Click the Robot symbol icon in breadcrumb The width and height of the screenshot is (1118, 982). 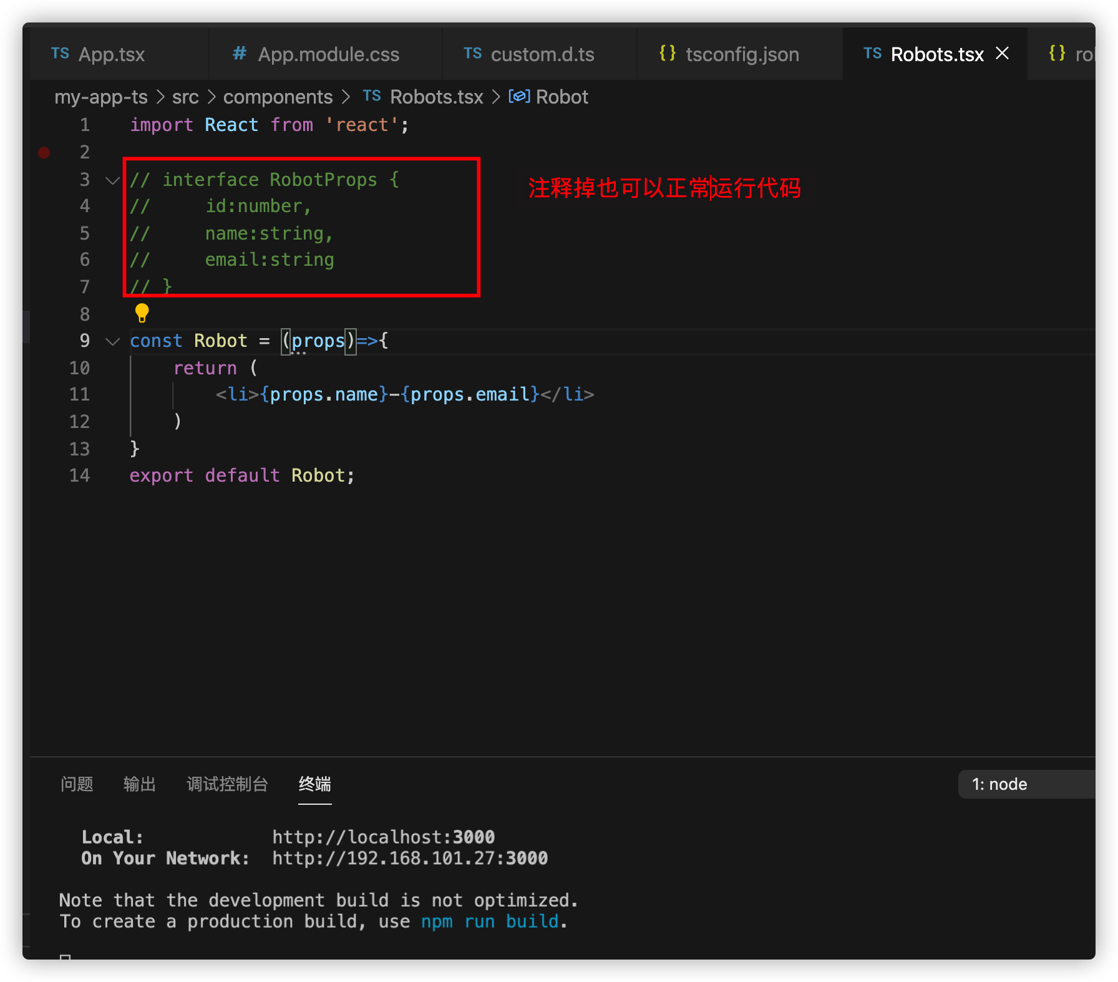[519, 97]
